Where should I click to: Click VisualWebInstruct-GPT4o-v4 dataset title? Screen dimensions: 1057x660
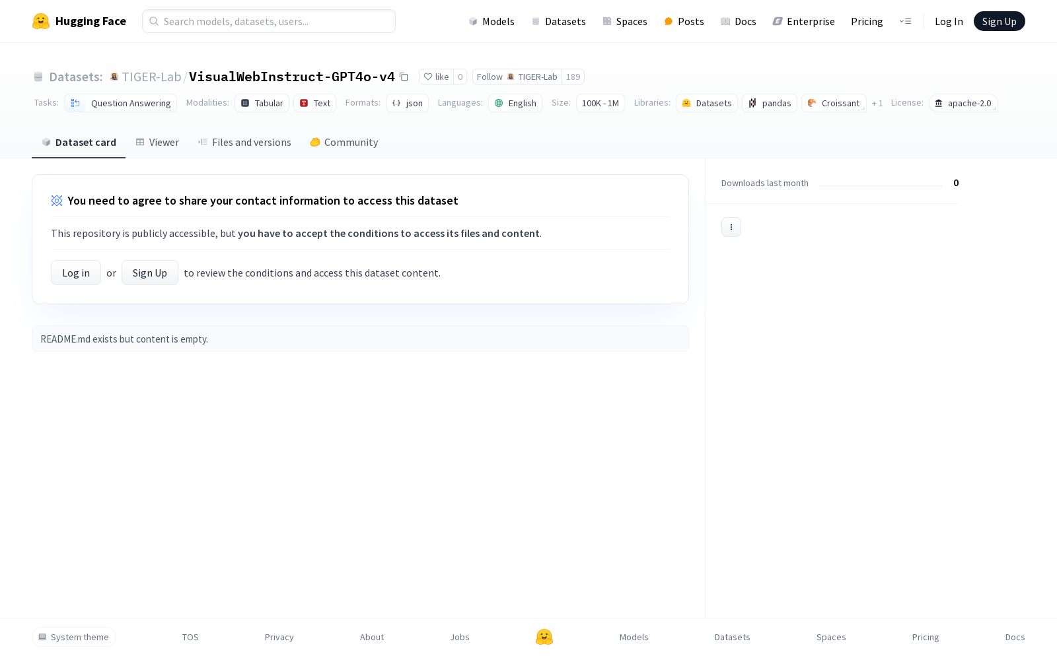click(292, 77)
